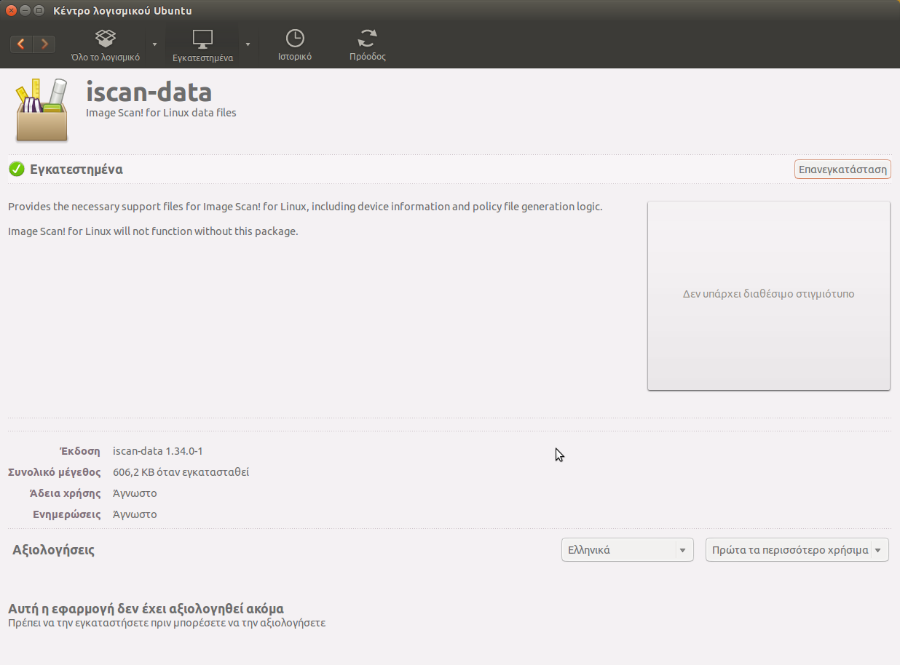Click the 'Αξιολογήσεις' reviews heading
Viewport: 900px width, 665px height.
click(54, 550)
